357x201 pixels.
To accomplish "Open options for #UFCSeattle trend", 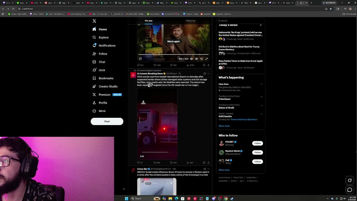I will click(262, 114).
